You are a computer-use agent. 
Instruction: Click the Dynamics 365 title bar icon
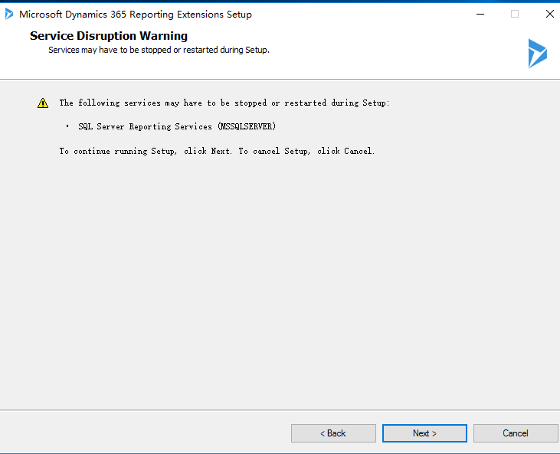pyautogui.click(x=9, y=15)
